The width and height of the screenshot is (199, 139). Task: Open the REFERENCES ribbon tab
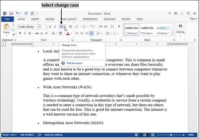pos(90,19)
